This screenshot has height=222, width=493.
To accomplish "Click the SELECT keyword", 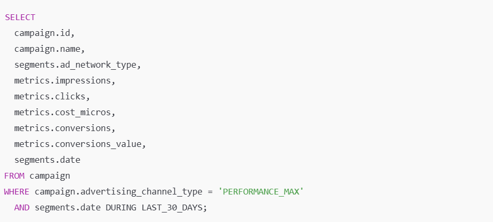I will (x=20, y=17).
